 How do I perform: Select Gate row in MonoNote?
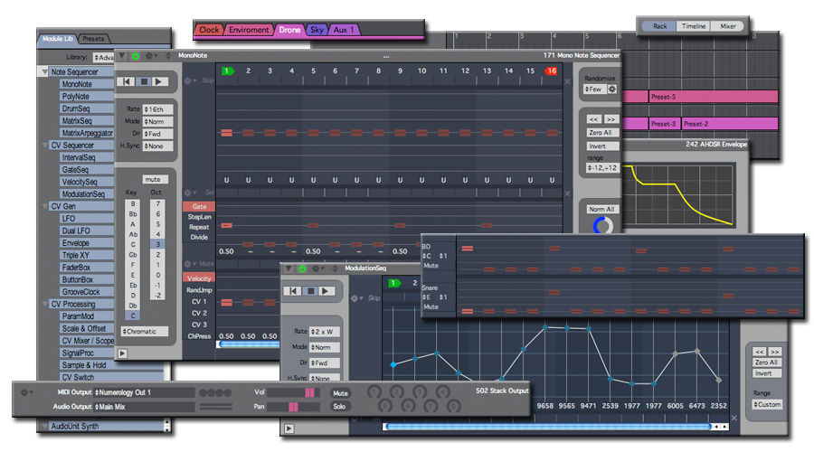(x=199, y=206)
